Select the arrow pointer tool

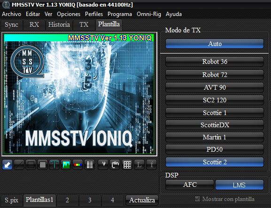(x=7, y=165)
